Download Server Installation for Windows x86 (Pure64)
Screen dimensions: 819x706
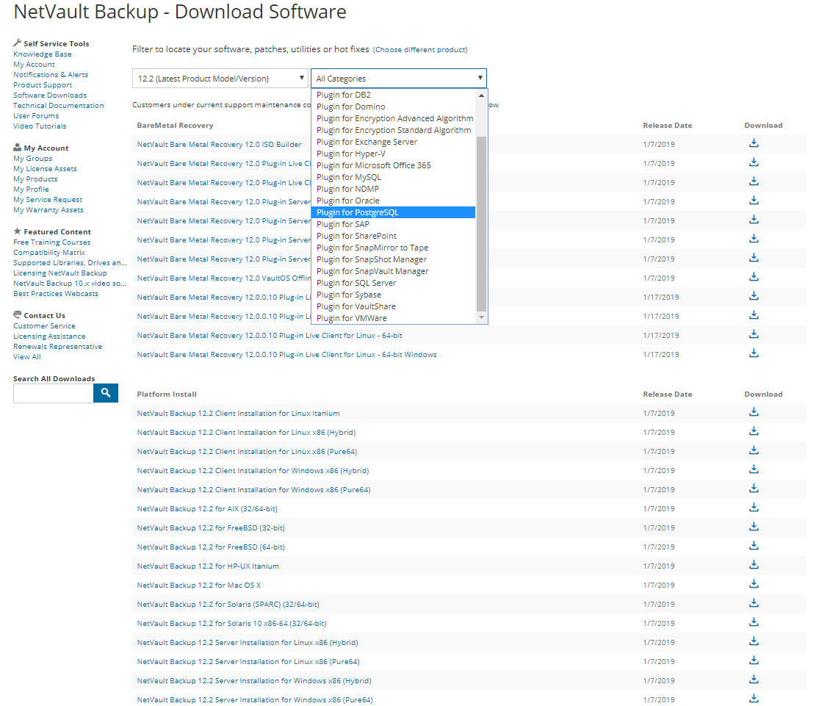coord(754,699)
